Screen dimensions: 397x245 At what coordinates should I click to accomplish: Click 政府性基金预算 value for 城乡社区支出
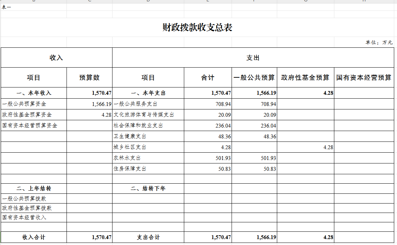pos(306,147)
